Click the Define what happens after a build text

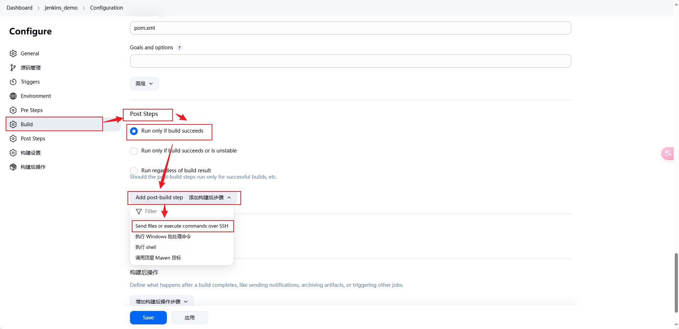tap(267, 285)
